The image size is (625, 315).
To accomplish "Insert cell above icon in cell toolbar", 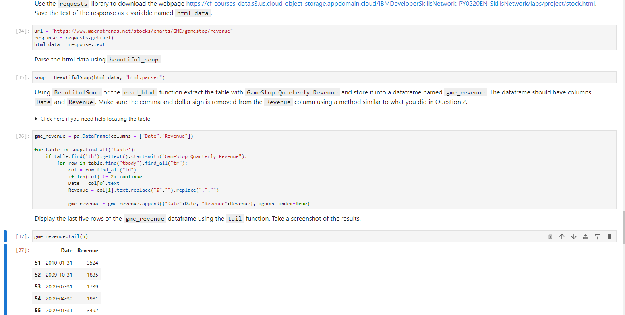I will coord(586,236).
